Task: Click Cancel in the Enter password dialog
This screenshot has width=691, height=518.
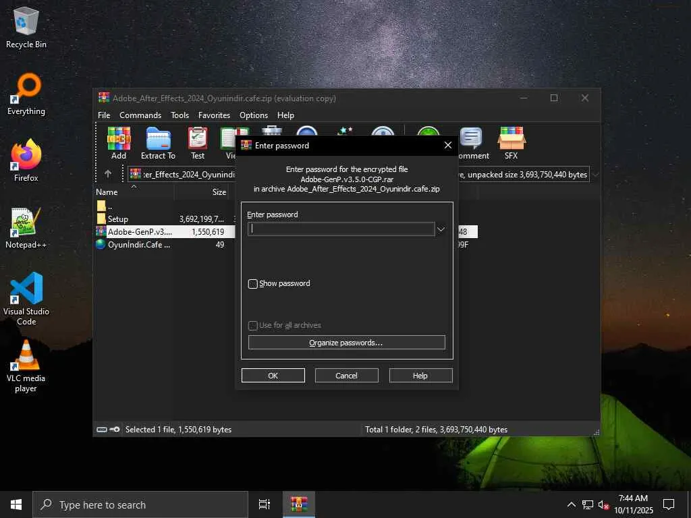Action: point(346,375)
